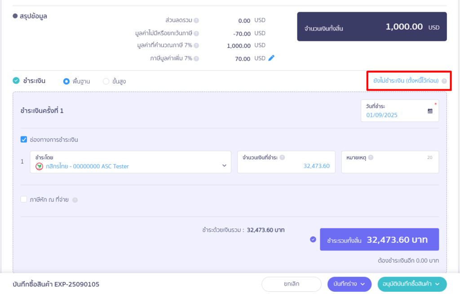Toggle the ชำระเงin section checkmark
The height and width of the screenshot is (294, 460).
[x=16, y=81]
